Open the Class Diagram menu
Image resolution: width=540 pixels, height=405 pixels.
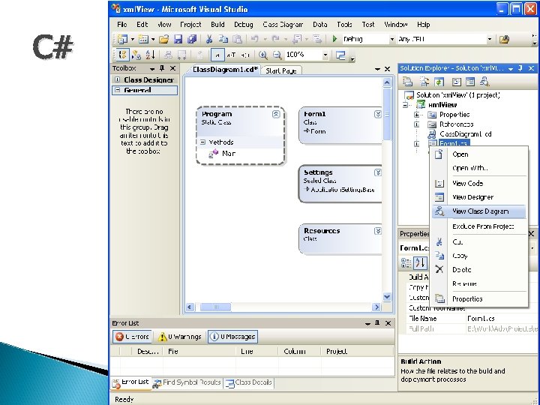pyautogui.click(x=283, y=25)
